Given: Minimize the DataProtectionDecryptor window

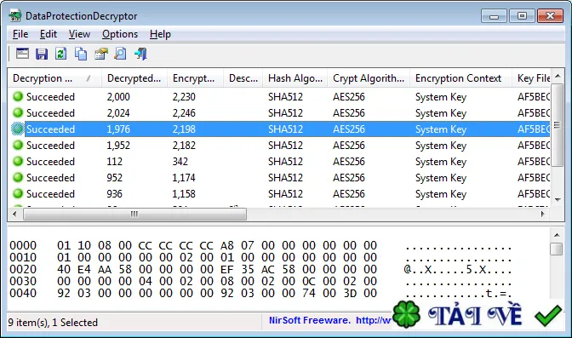Looking at the screenshot, I should (x=494, y=16).
